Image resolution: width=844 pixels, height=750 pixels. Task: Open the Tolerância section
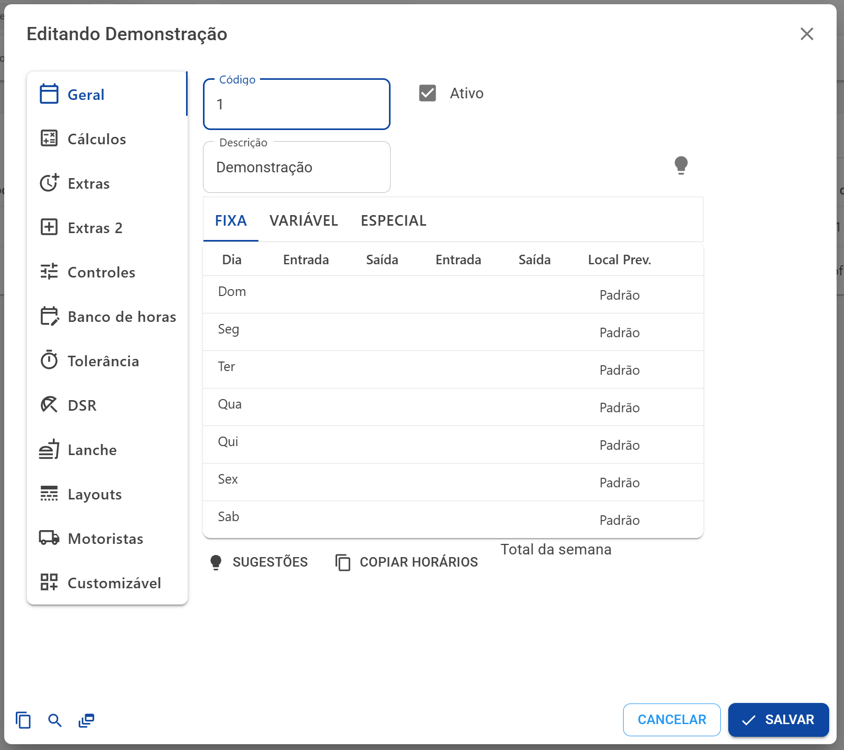click(x=107, y=360)
